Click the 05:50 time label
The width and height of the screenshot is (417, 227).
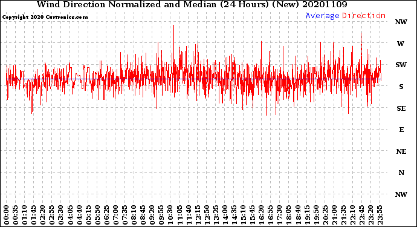coord(97,215)
